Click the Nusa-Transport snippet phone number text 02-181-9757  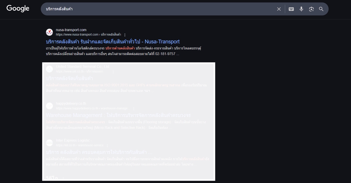[x=165, y=54]
